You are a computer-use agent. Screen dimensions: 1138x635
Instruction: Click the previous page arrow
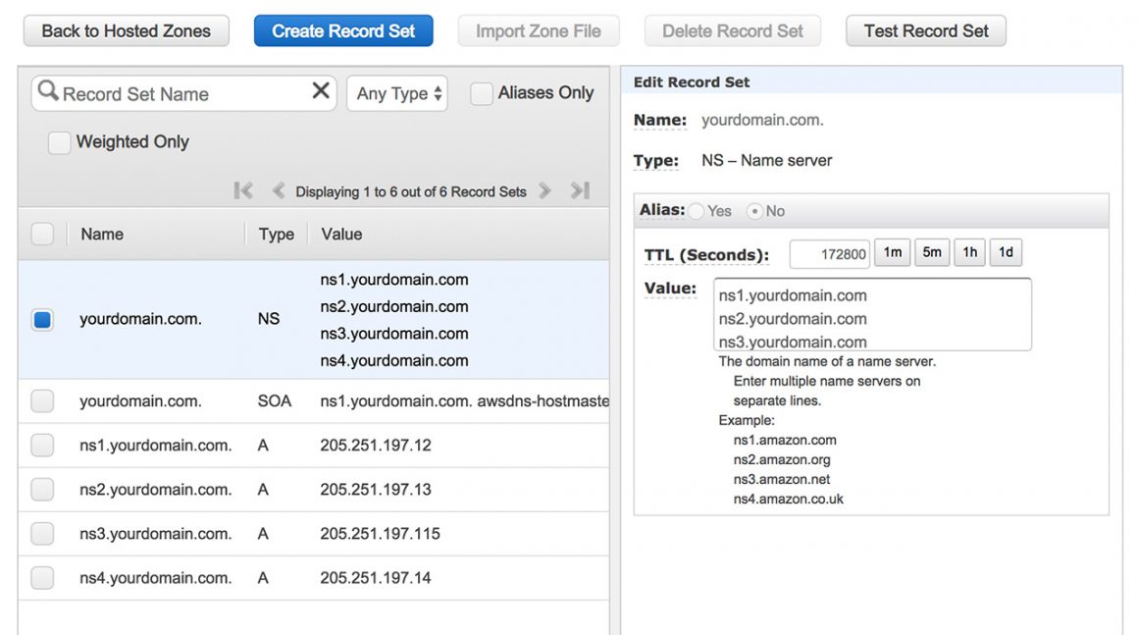[278, 190]
